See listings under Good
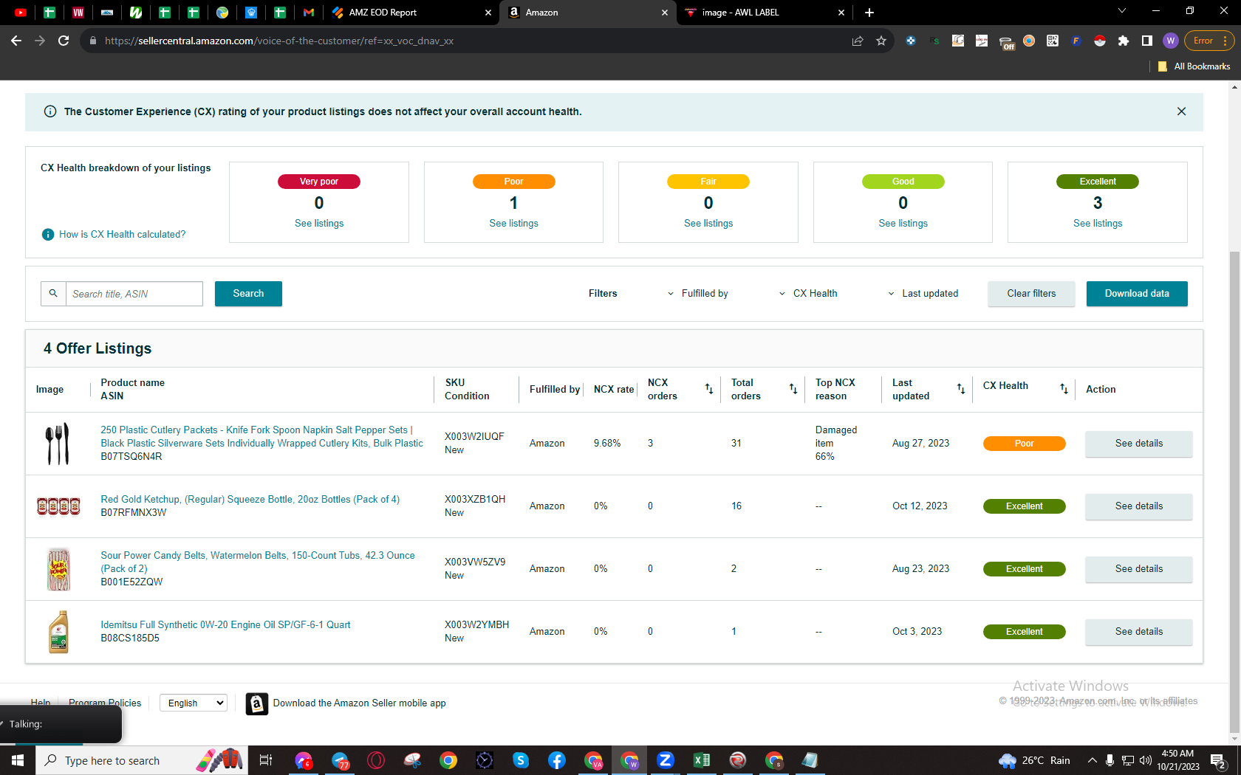 coord(903,224)
